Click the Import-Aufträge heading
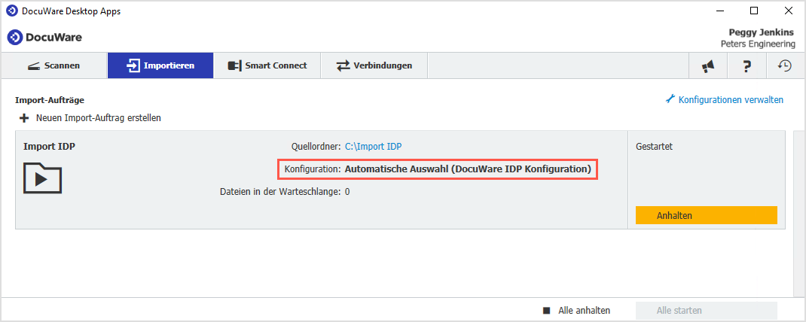Image resolution: width=806 pixels, height=322 pixels. 50,99
